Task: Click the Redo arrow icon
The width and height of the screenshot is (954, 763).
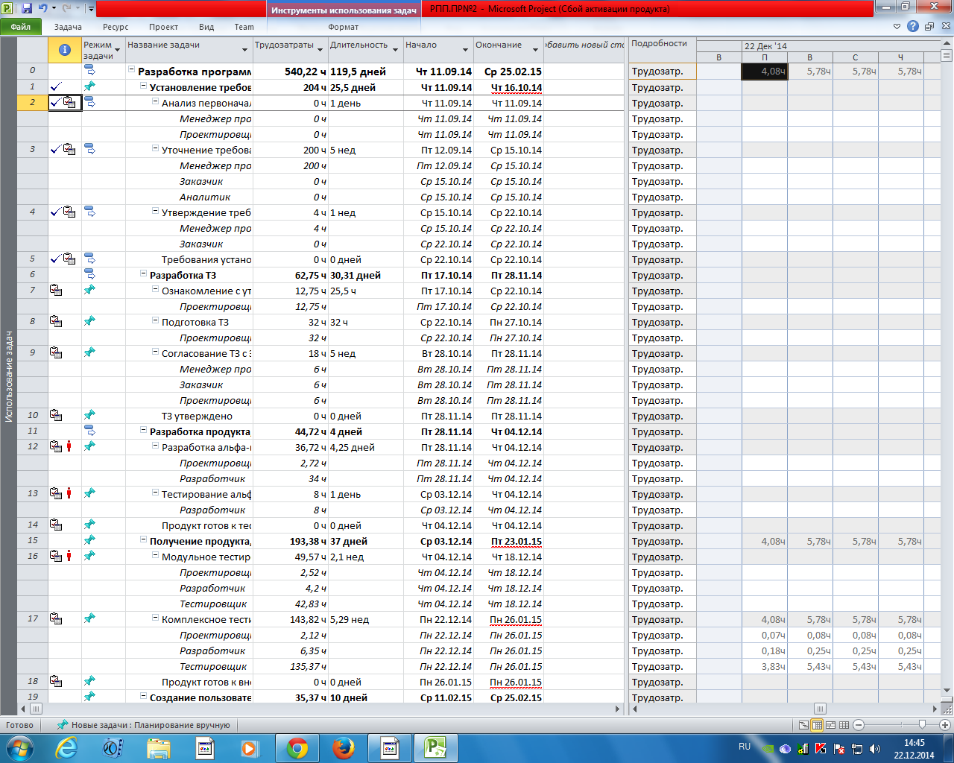Action: click(x=67, y=8)
